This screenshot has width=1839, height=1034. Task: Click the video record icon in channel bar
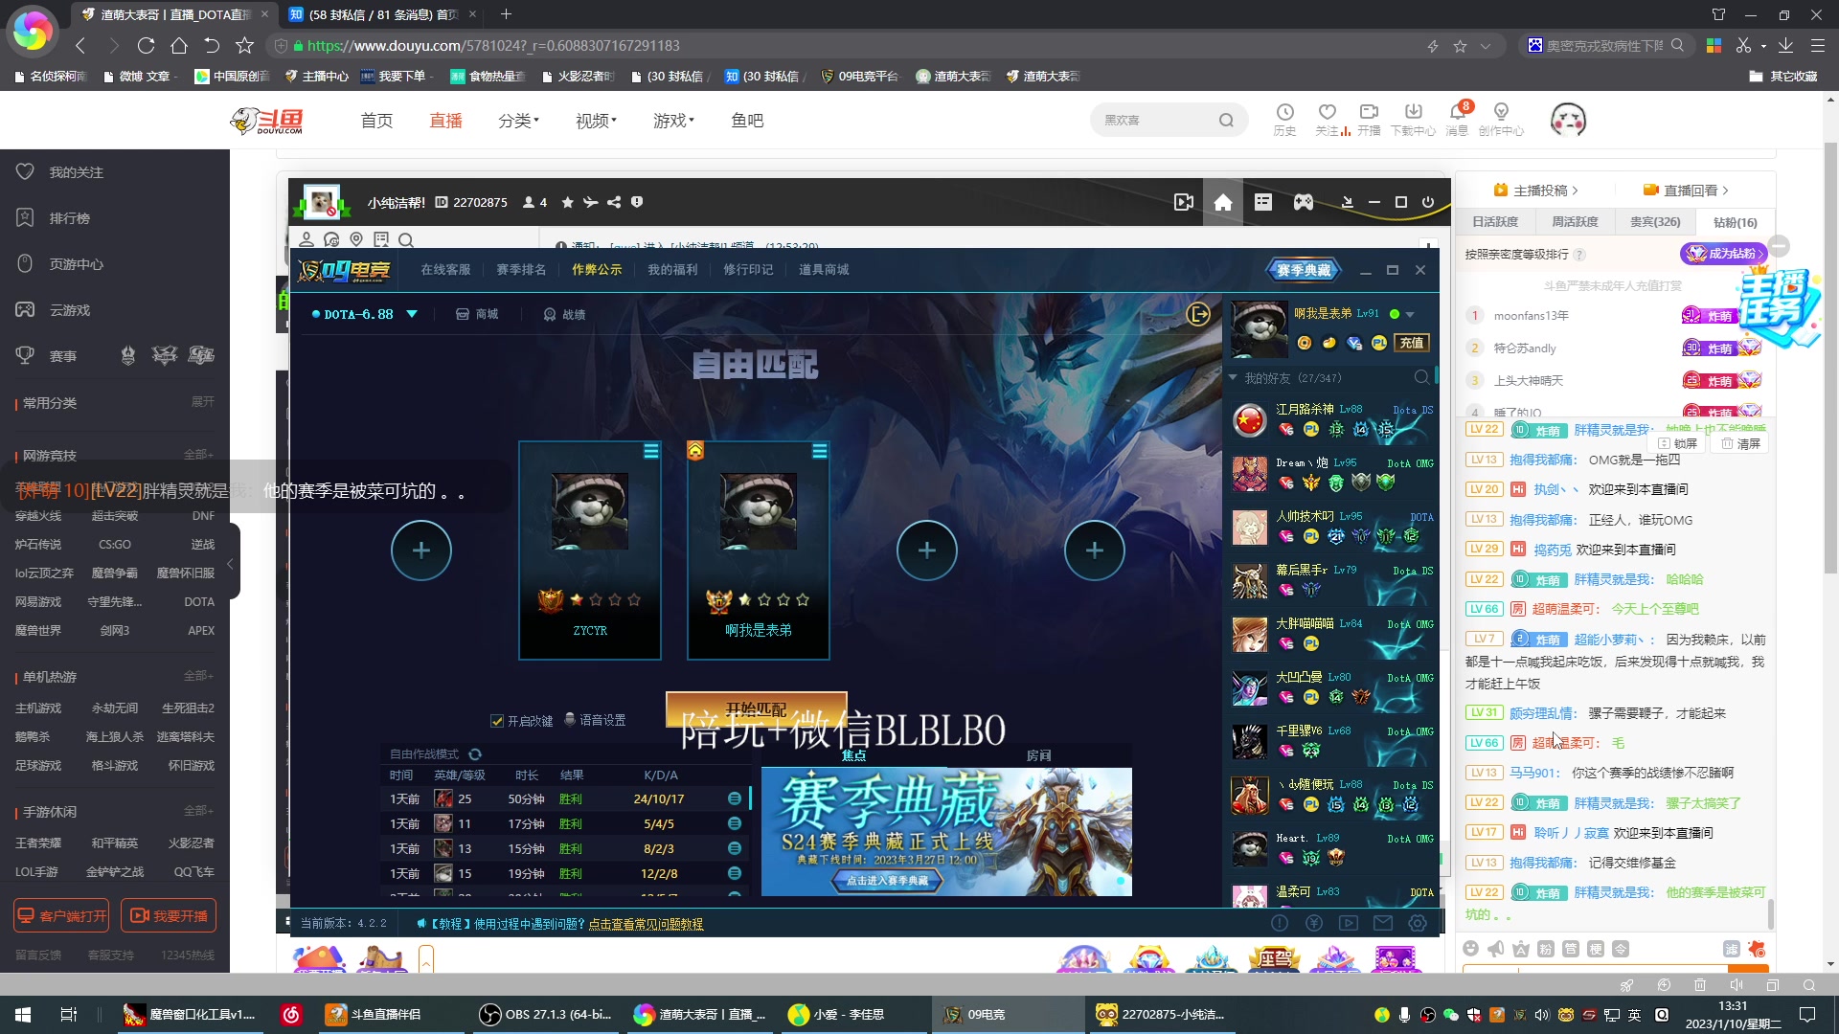click(x=1184, y=202)
